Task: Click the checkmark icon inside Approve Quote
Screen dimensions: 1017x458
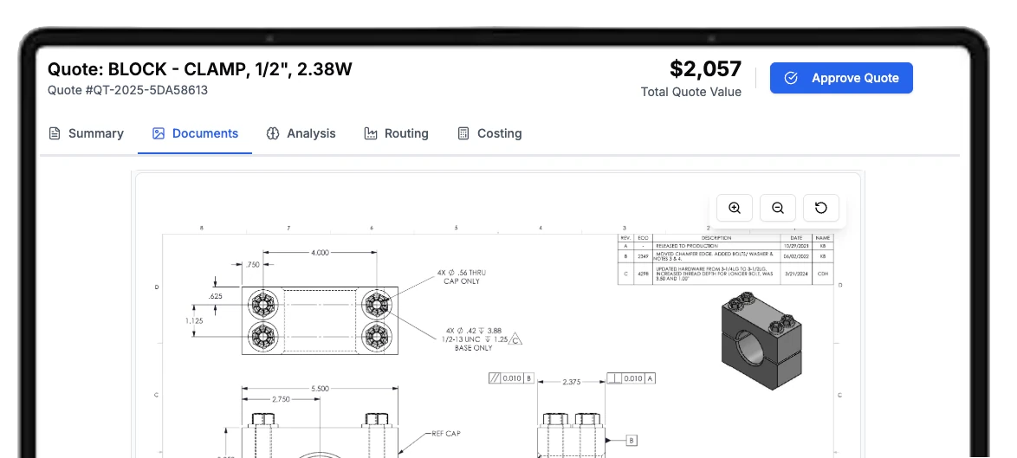Action: point(791,78)
